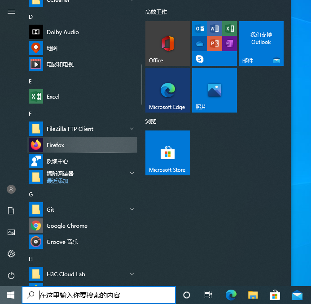Click the app list scrollbar
Screen dimensions: 311x304
click(x=142, y=84)
